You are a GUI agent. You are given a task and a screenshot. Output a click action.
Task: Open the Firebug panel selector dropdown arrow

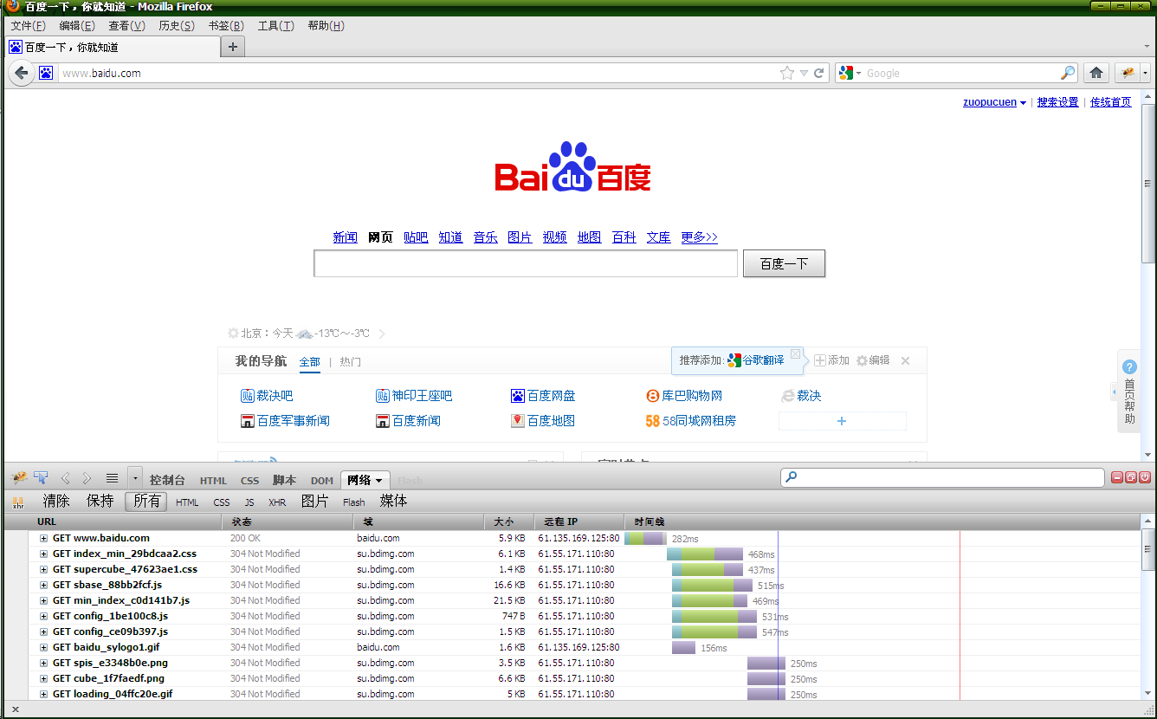135,478
